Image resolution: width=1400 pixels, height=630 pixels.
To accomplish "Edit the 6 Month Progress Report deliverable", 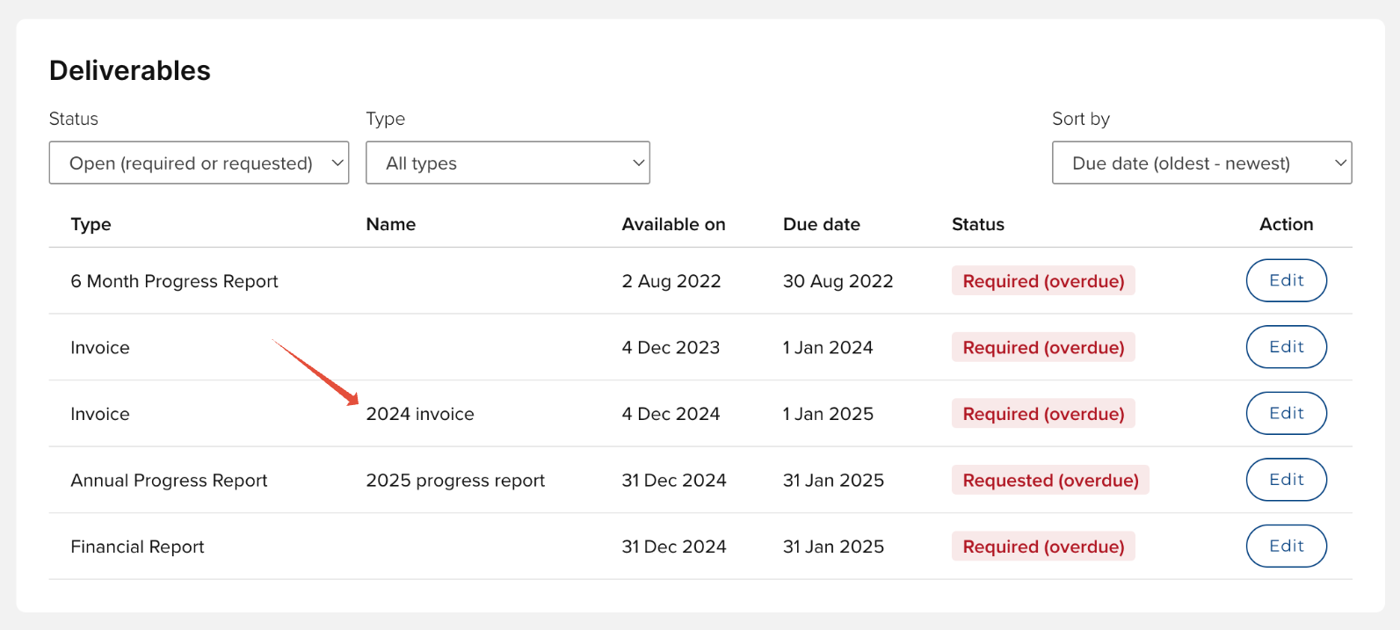I will tap(1286, 280).
